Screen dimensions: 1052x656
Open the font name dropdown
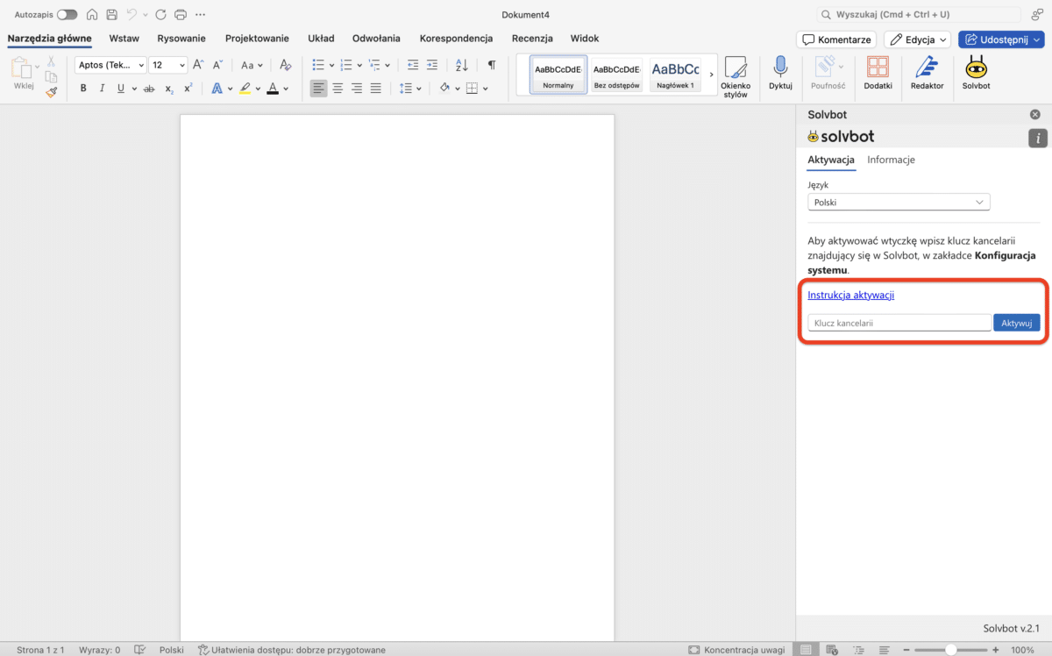(x=141, y=65)
